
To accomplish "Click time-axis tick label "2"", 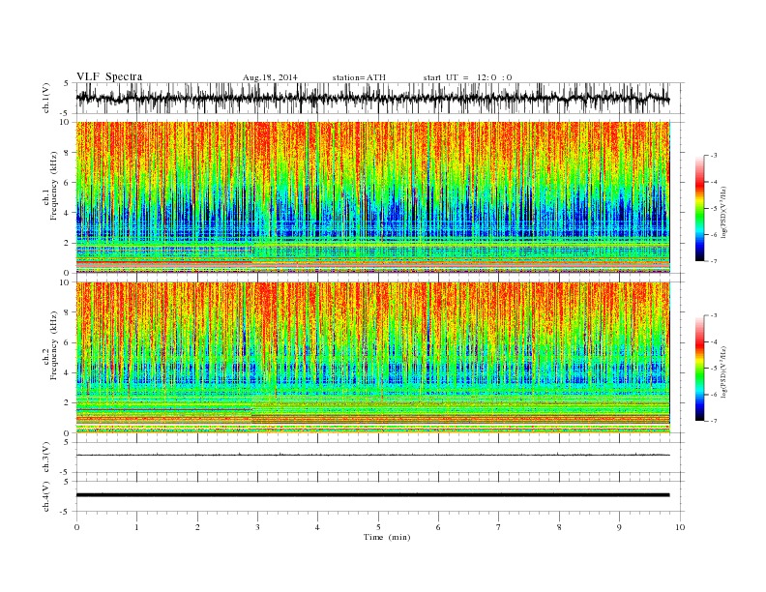I will 197,527.
